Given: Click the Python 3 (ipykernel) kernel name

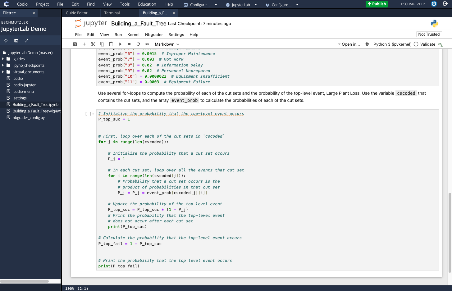Looking at the screenshot, I should [x=392, y=44].
